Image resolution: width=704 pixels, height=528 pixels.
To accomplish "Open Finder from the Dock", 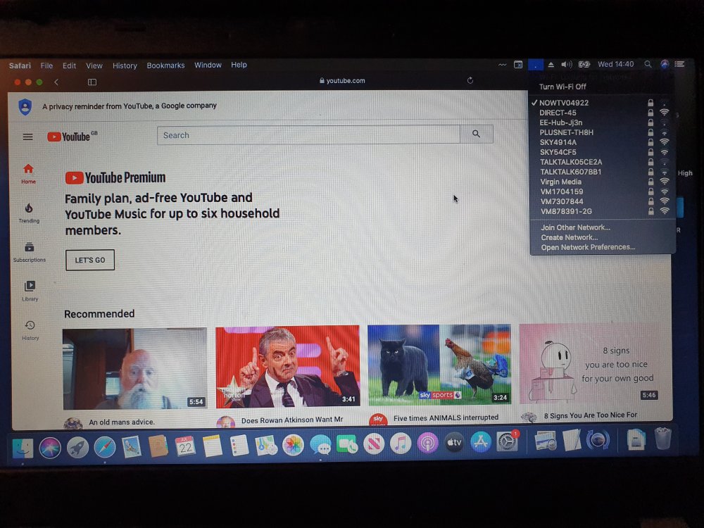I will tap(23, 448).
